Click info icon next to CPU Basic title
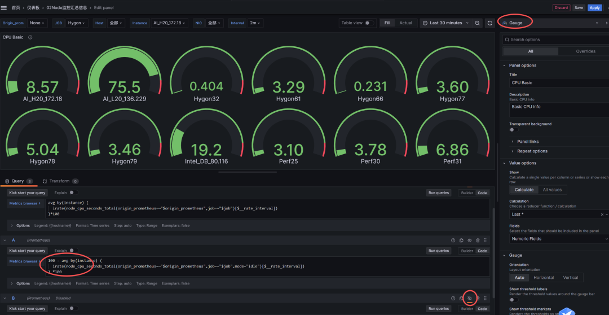The width and height of the screenshot is (609, 315). (30, 37)
